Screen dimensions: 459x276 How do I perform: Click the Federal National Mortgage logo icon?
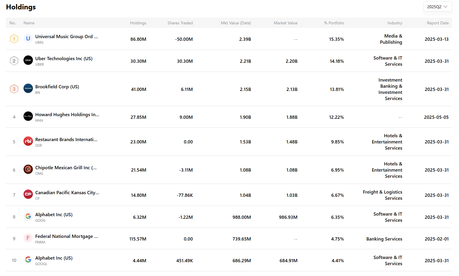28,238
